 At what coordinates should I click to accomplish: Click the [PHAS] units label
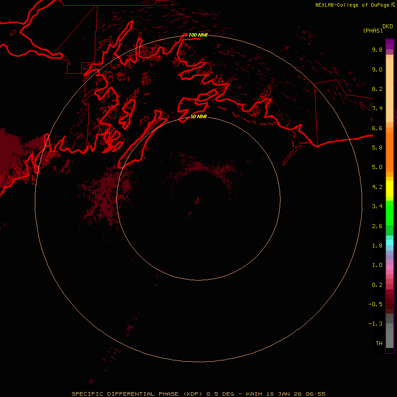click(x=373, y=30)
